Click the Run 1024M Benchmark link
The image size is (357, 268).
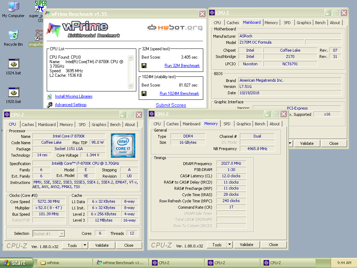click(180, 94)
